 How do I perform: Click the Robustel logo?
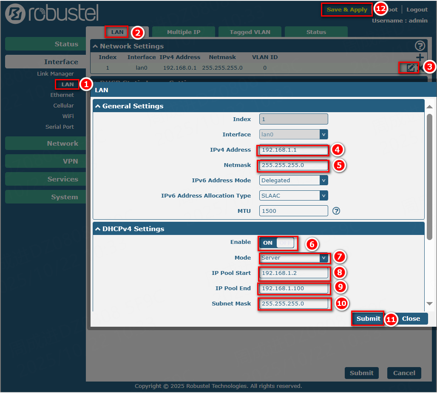click(52, 13)
